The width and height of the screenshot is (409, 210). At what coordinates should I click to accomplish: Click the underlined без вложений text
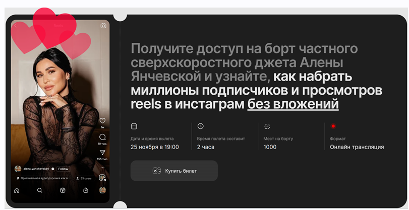(293, 104)
